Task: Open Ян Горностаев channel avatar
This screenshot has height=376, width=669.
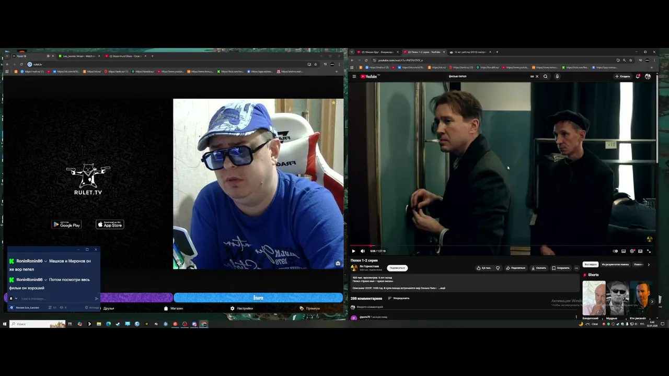Action: coord(354,267)
